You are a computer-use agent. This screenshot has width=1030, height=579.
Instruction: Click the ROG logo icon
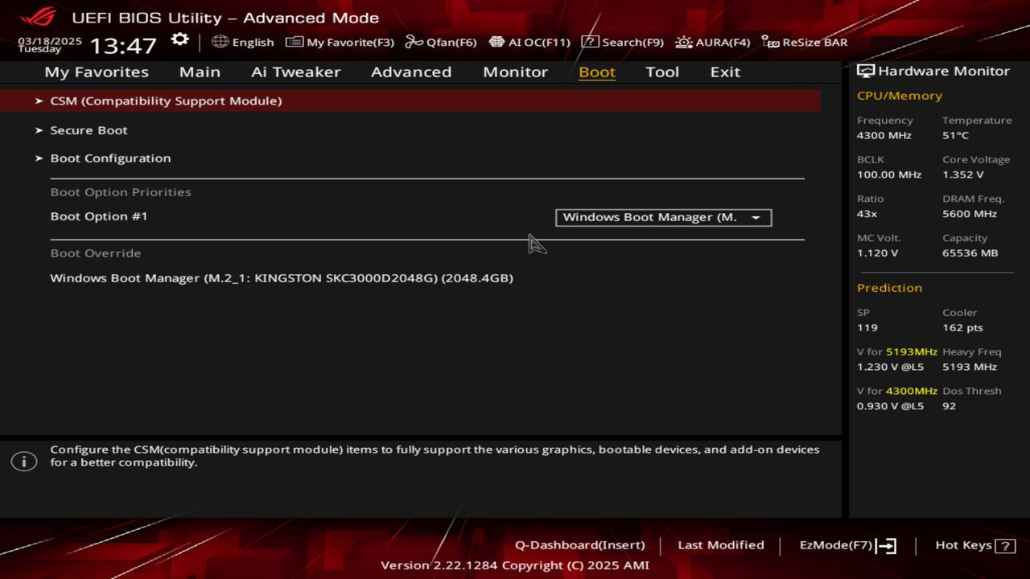pos(38,17)
